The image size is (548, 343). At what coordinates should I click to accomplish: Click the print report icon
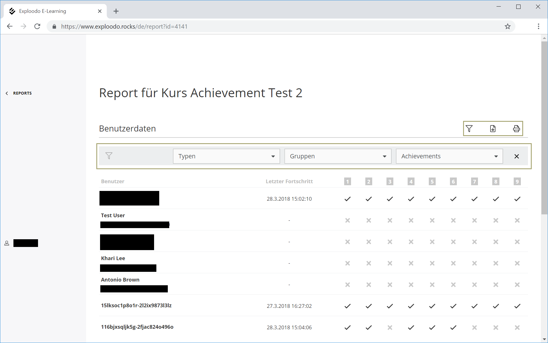point(516,129)
